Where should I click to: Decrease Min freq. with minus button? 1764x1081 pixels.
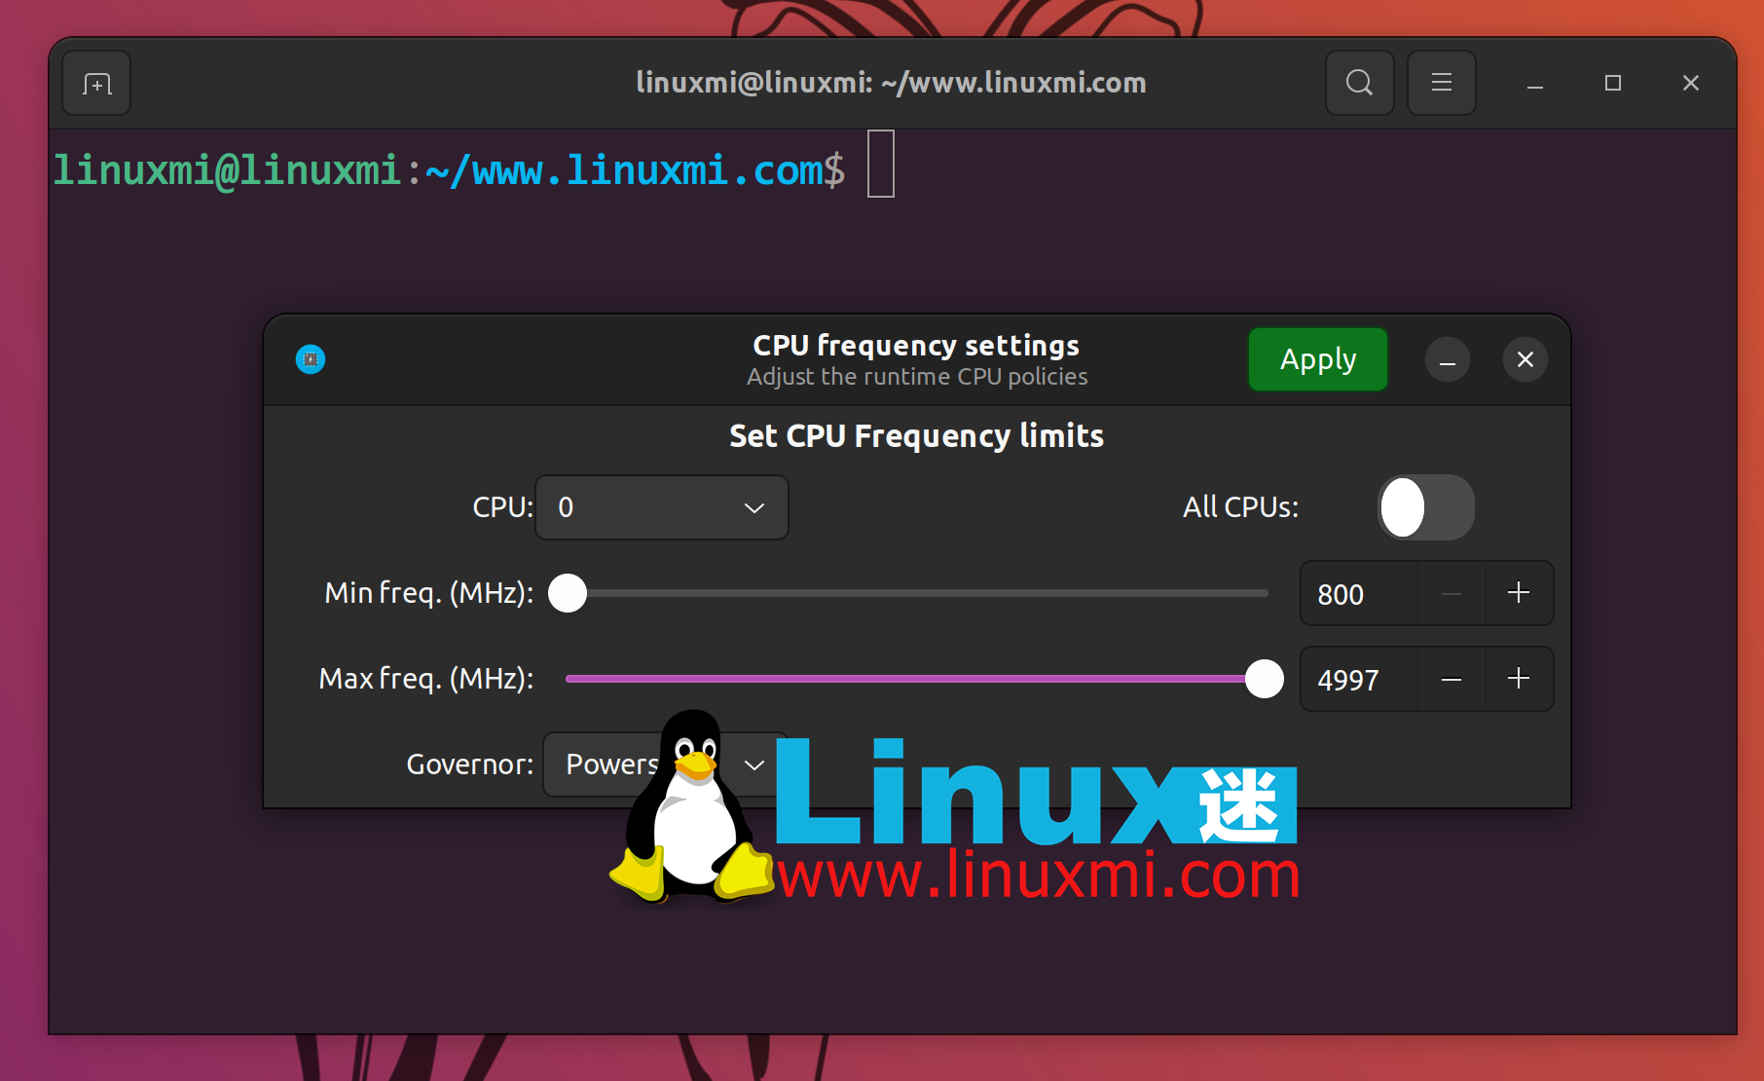click(1452, 593)
